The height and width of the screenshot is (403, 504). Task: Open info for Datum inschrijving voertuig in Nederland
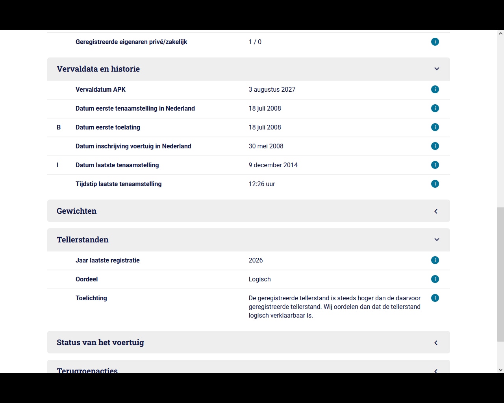click(435, 146)
